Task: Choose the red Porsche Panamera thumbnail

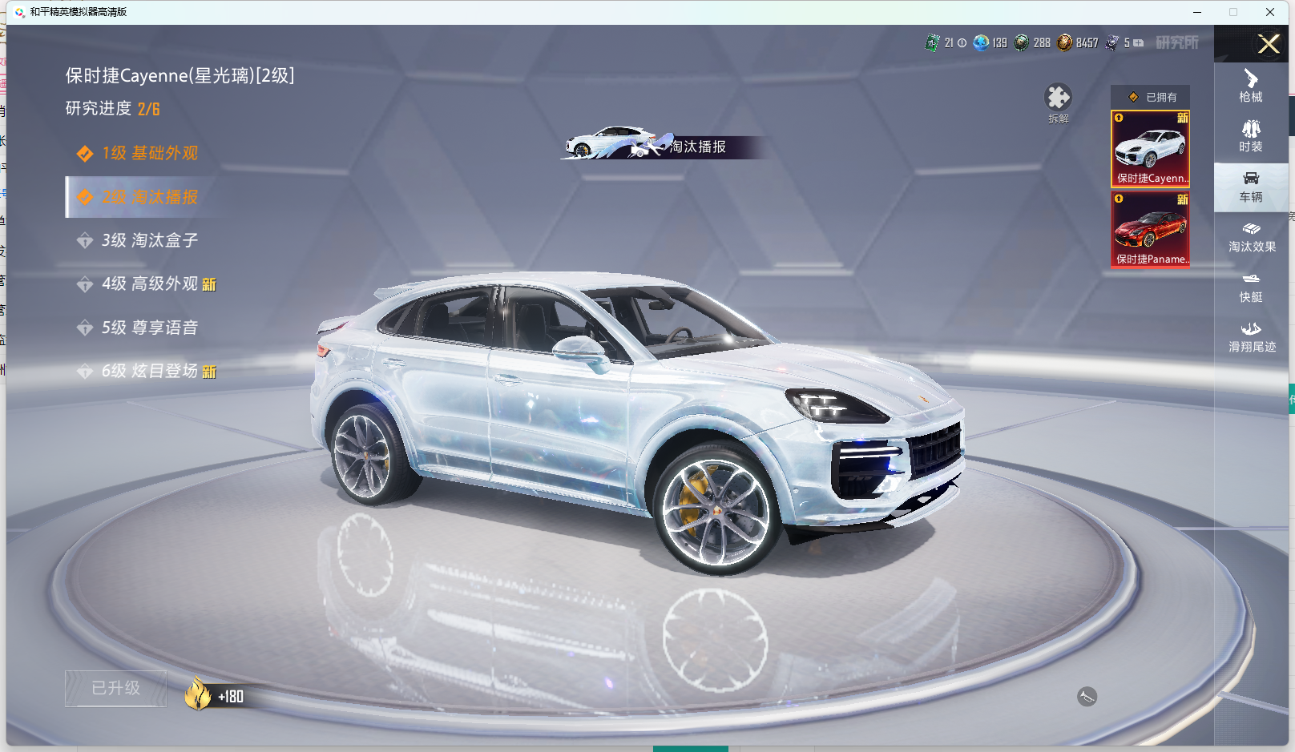Action: click(1150, 229)
